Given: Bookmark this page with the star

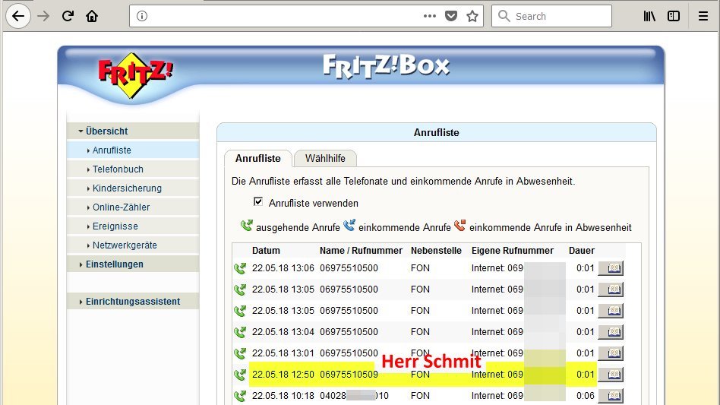Looking at the screenshot, I should [x=472, y=16].
